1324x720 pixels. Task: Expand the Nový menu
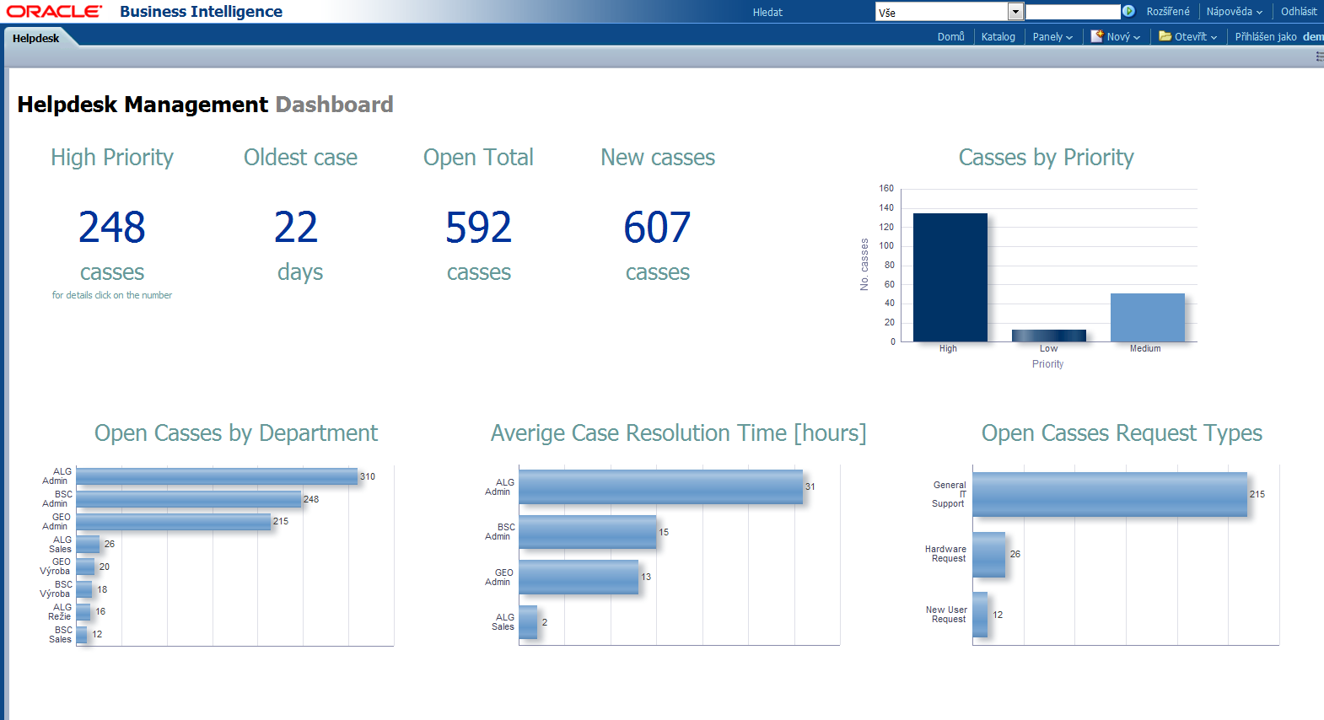pos(1123,37)
